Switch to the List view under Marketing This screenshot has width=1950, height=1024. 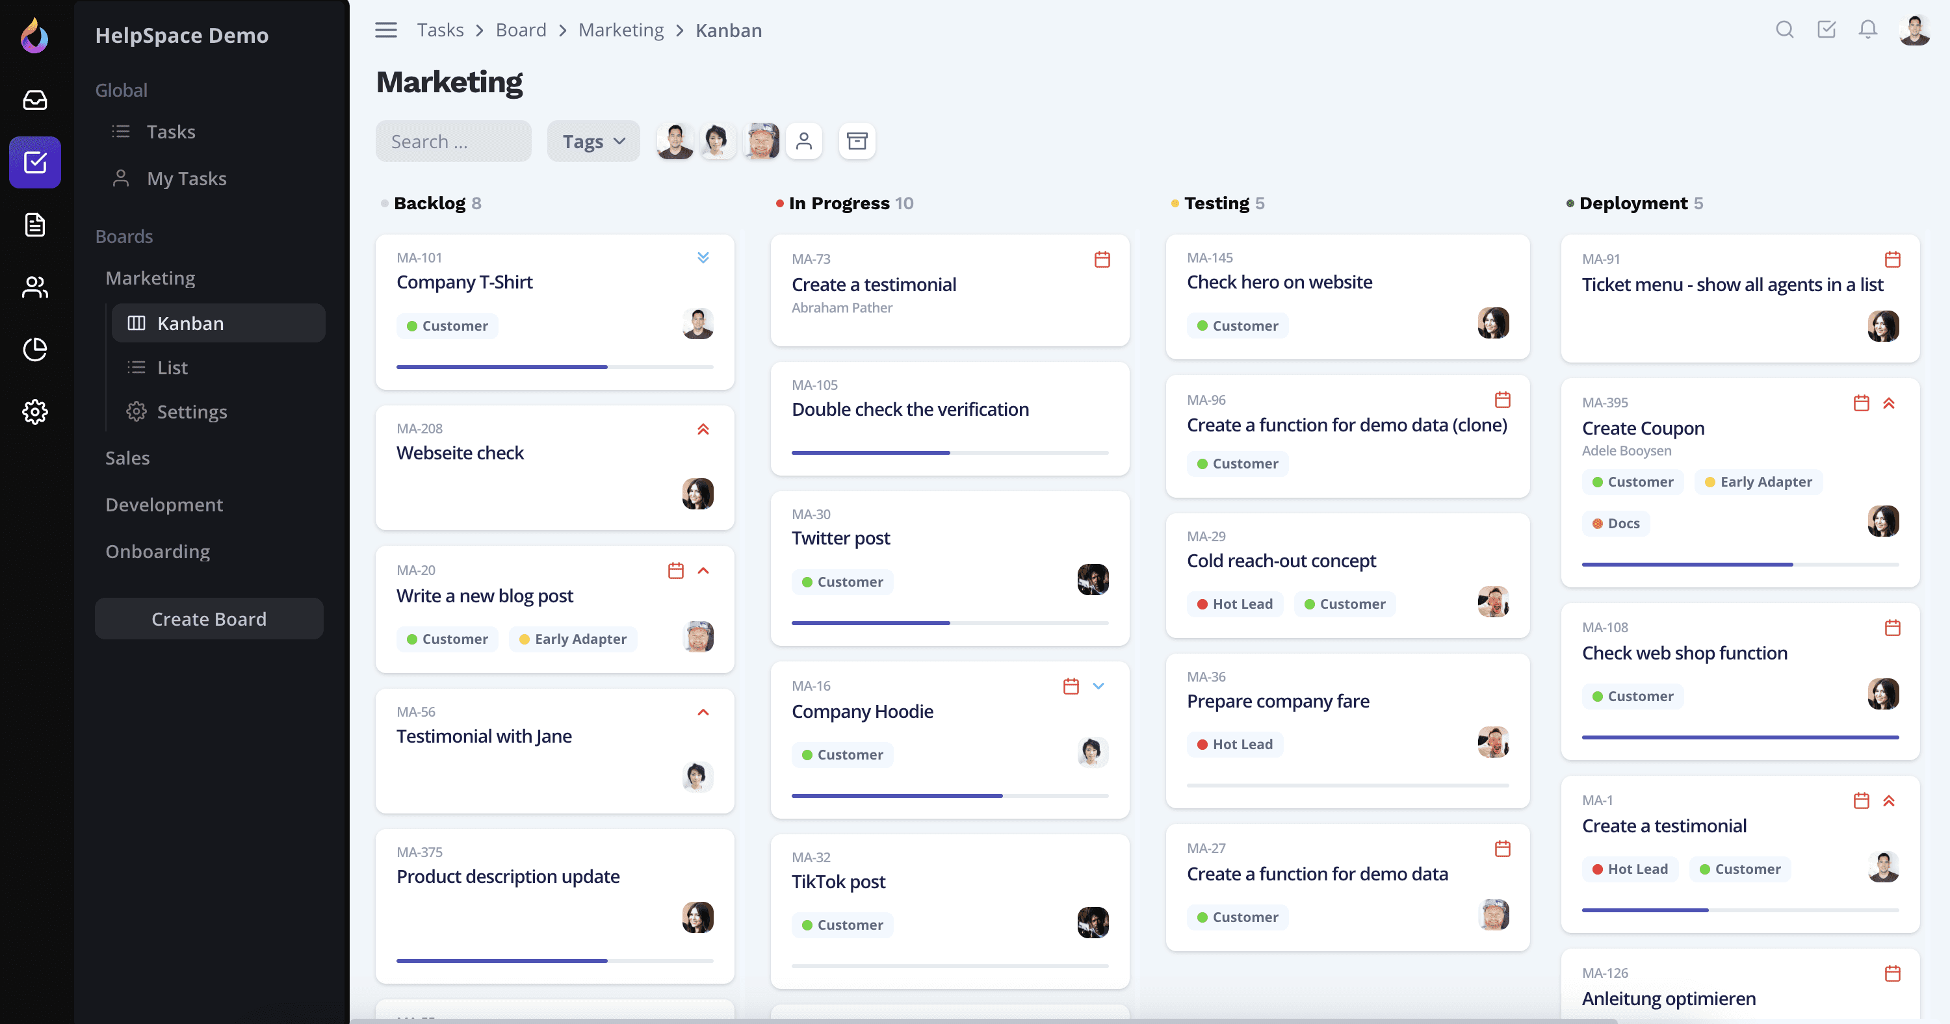click(x=173, y=367)
